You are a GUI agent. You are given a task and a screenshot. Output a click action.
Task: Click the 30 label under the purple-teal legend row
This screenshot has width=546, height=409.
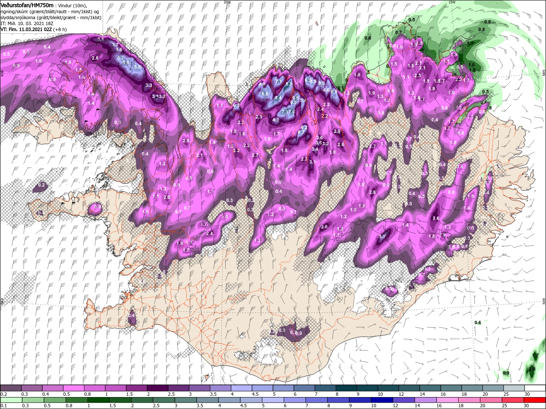(x=527, y=394)
